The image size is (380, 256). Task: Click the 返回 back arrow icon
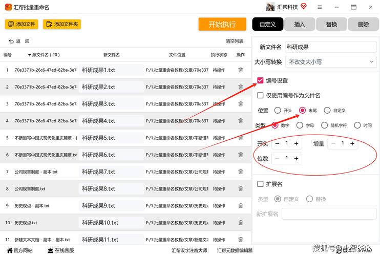coord(11,41)
